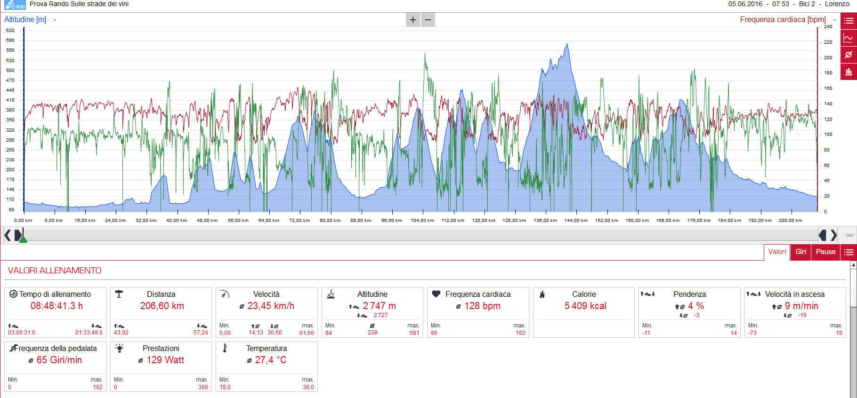Grab the left range handle of timeline
The image size is (857, 398).
18,235
